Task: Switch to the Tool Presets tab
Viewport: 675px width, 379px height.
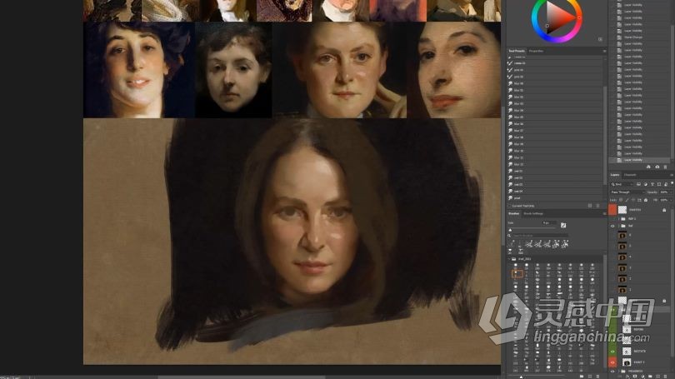Action: click(x=517, y=51)
